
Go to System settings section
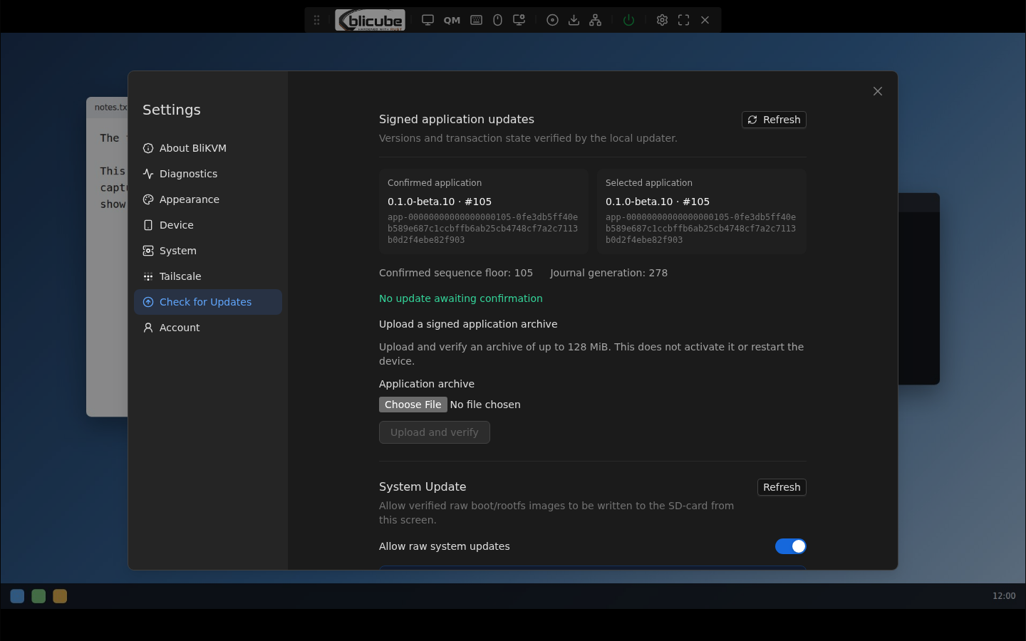pos(208,251)
